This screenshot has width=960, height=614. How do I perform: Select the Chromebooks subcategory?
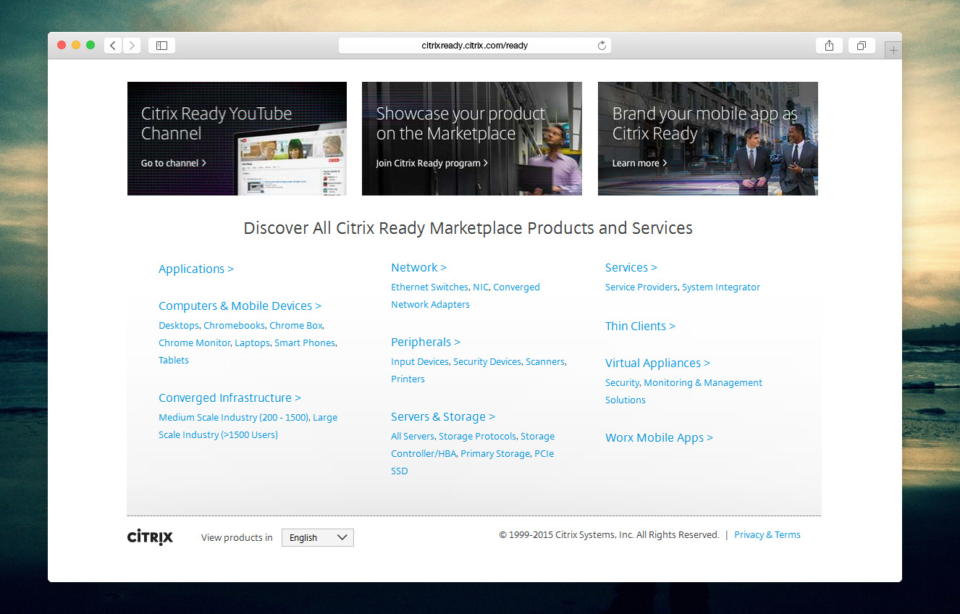click(234, 325)
